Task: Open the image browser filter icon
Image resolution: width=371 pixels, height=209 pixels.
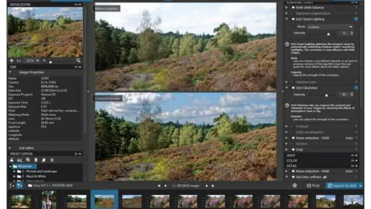Action: click(x=19, y=186)
